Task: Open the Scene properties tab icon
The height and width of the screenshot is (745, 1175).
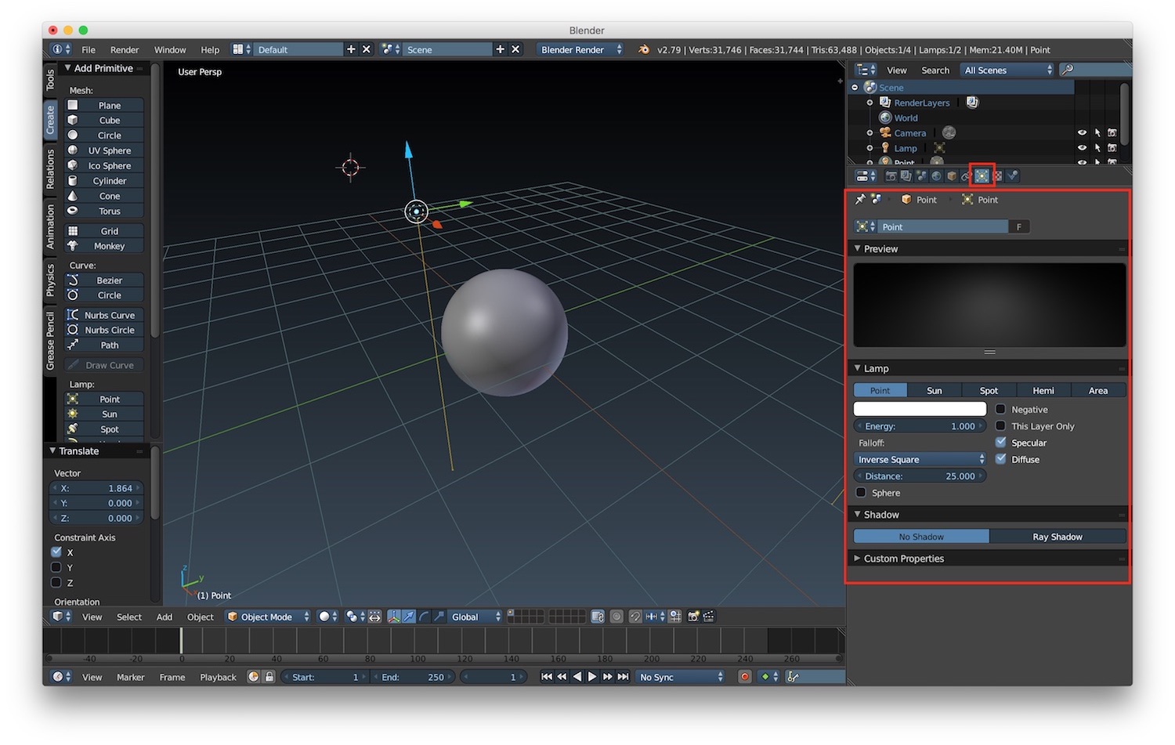Action: 921,176
